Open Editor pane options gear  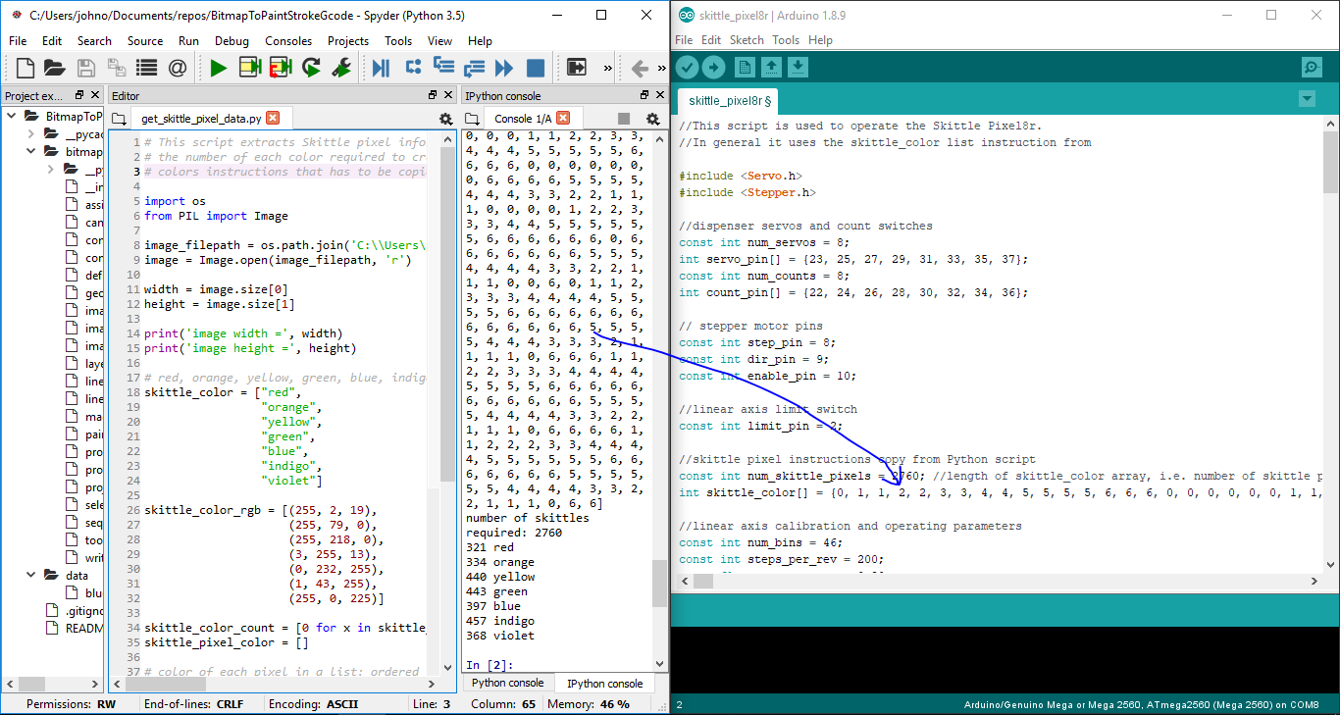tap(445, 119)
